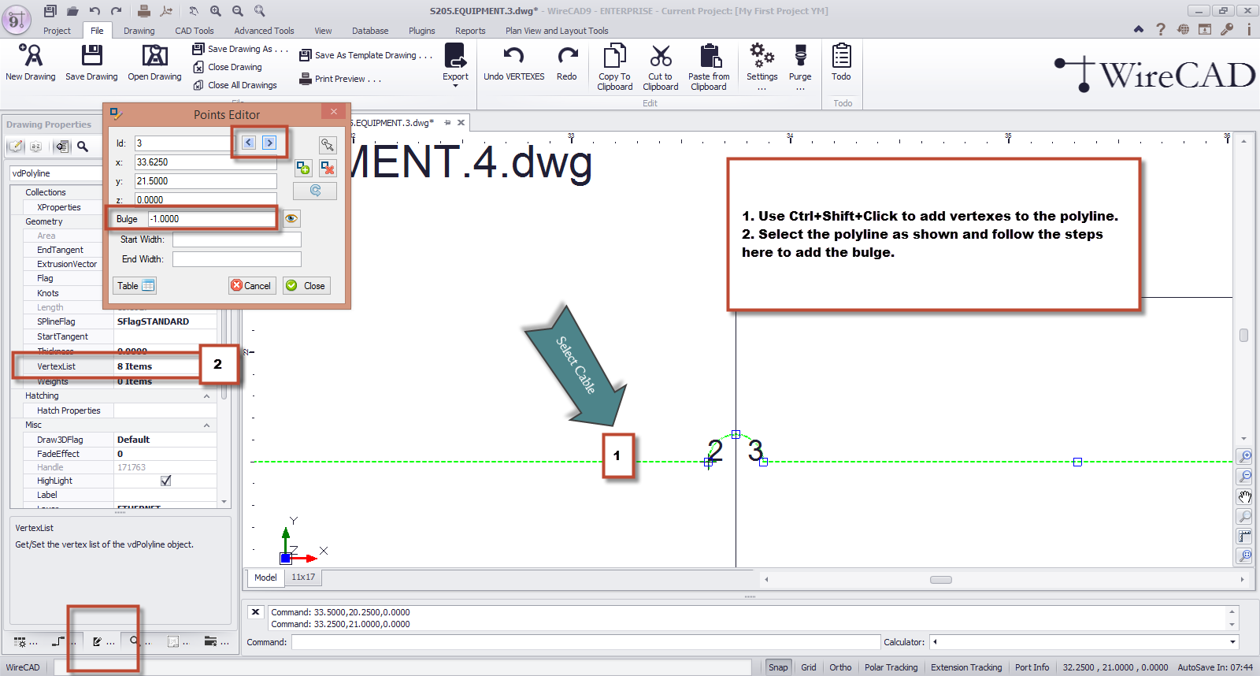Click pick point cursor icon in Points Editor
The image size is (1260, 676).
point(328,145)
